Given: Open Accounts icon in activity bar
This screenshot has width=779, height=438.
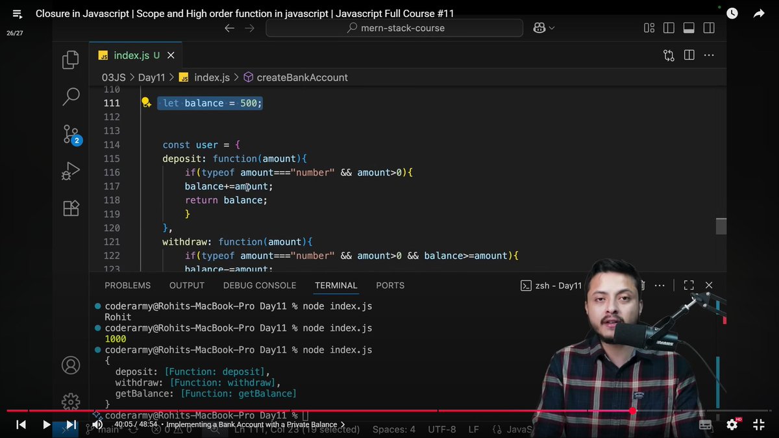Looking at the screenshot, I should tap(71, 365).
